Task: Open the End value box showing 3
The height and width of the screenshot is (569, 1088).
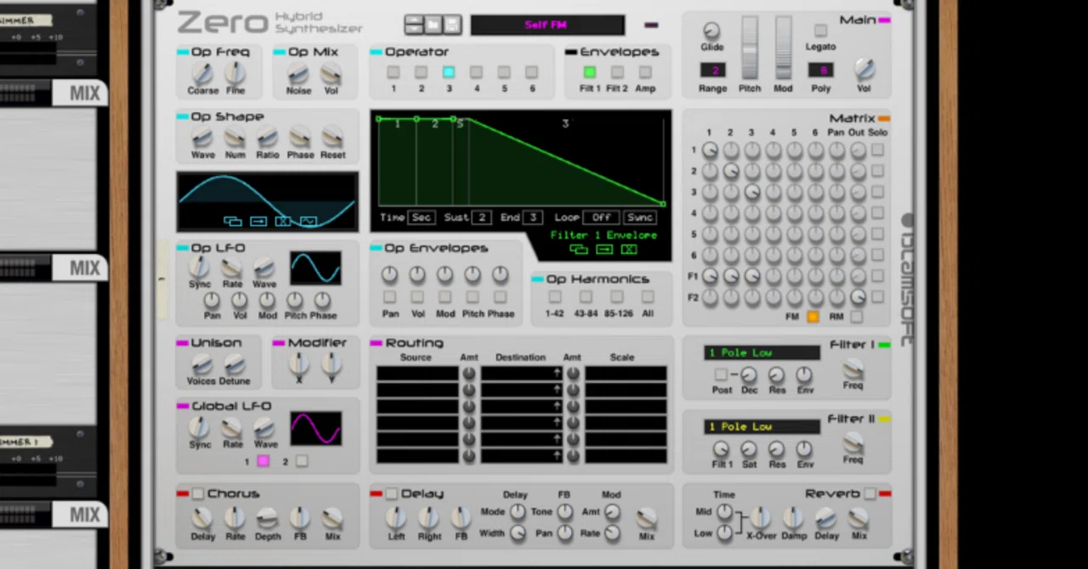Action: [533, 217]
